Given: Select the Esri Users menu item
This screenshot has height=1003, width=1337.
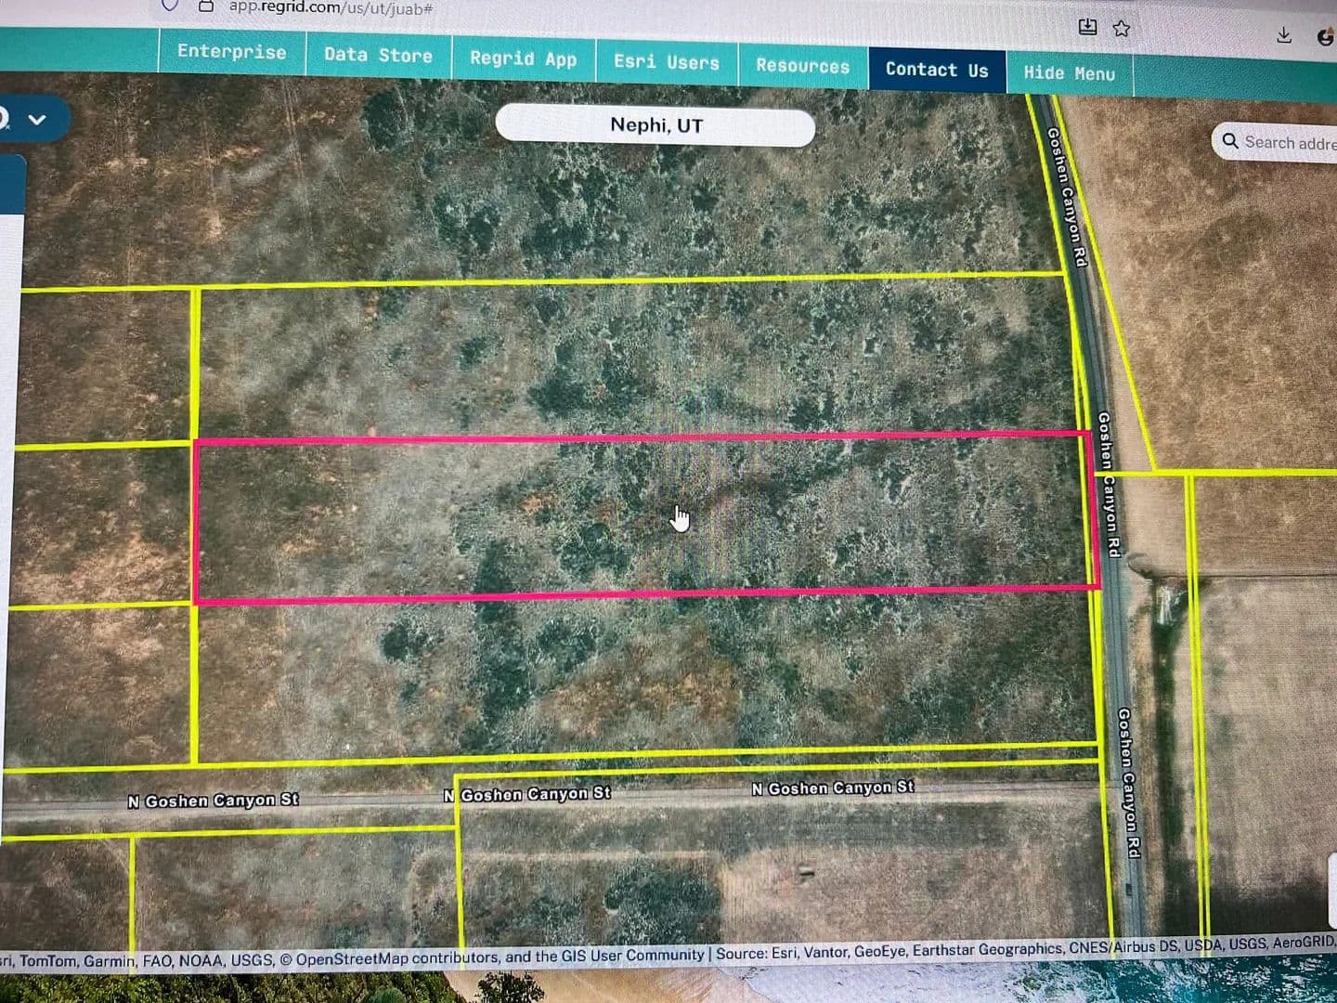Looking at the screenshot, I should click(666, 63).
